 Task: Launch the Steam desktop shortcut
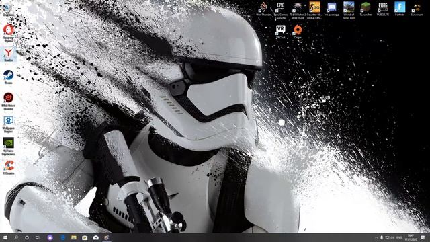(x=9, y=77)
